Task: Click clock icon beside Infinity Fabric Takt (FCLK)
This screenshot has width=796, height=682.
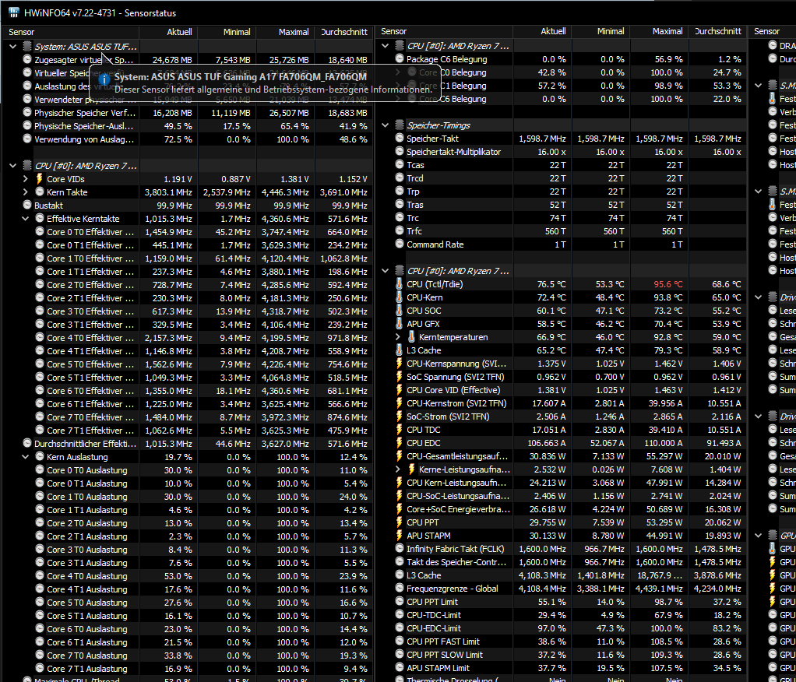Action: [400, 549]
